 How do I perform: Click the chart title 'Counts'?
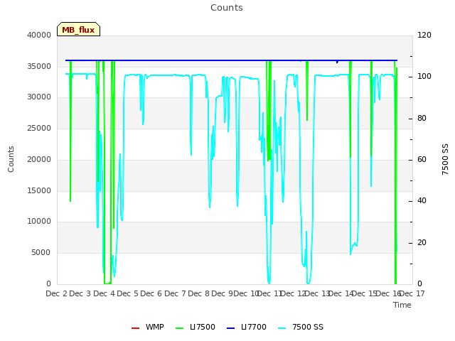pos(227,8)
